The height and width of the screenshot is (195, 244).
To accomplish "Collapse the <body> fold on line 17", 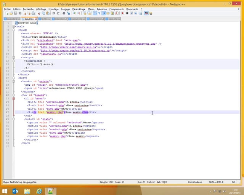I will (14, 78).
